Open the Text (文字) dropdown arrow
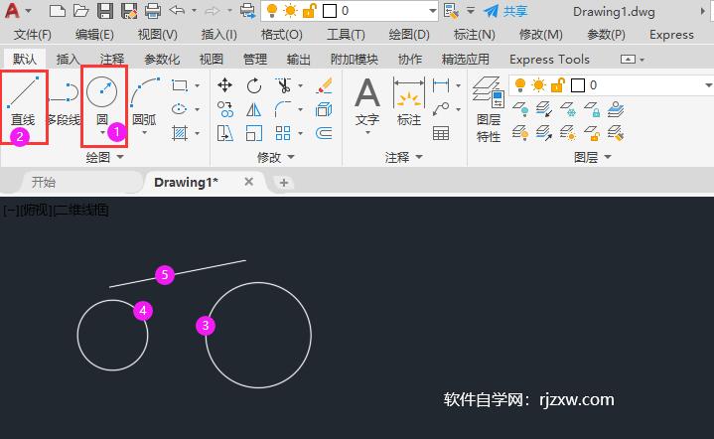The width and height of the screenshot is (714, 439). pyautogui.click(x=367, y=132)
